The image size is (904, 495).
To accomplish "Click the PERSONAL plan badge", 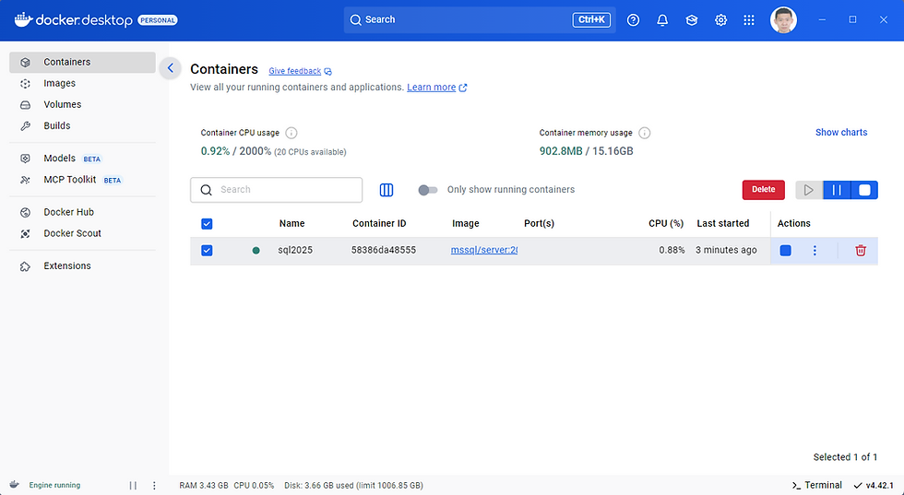I will pos(158,20).
